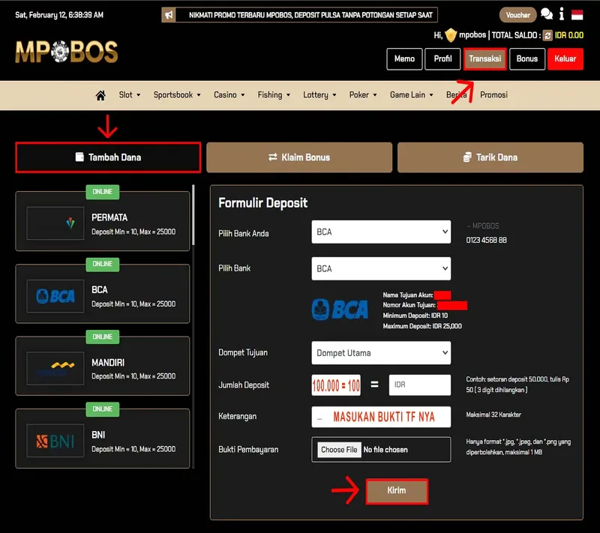Open the Casino menu
The image size is (600, 533).
point(229,94)
